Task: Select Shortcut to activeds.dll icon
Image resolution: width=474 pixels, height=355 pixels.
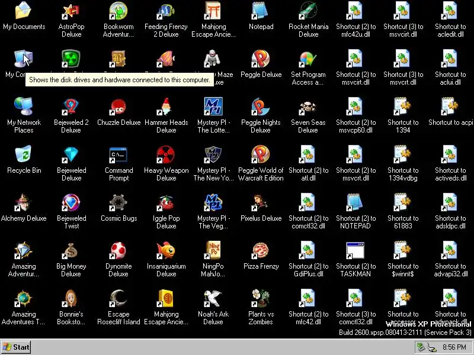Action: (x=450, y=154)
